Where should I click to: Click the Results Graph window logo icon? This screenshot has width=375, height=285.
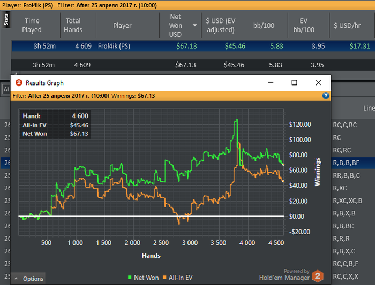(19, 83)
